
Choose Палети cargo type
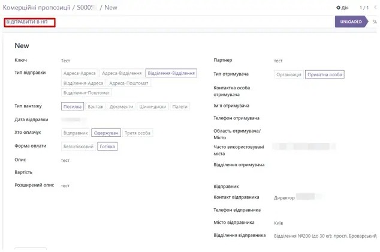[x=180, y=106]
